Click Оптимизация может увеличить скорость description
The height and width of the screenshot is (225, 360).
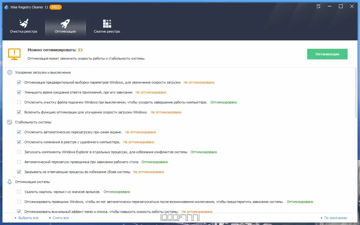pos(86,58)
